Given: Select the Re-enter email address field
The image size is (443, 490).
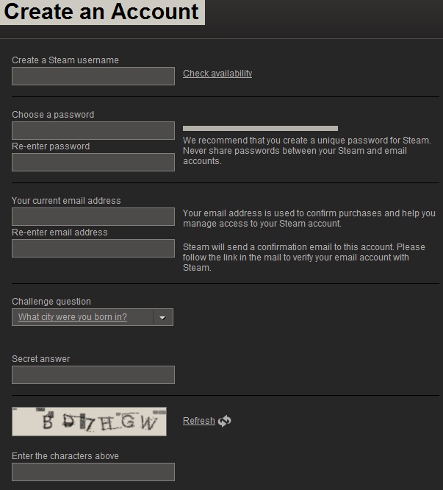Looking at the screenshot, I should pos(93,249).
